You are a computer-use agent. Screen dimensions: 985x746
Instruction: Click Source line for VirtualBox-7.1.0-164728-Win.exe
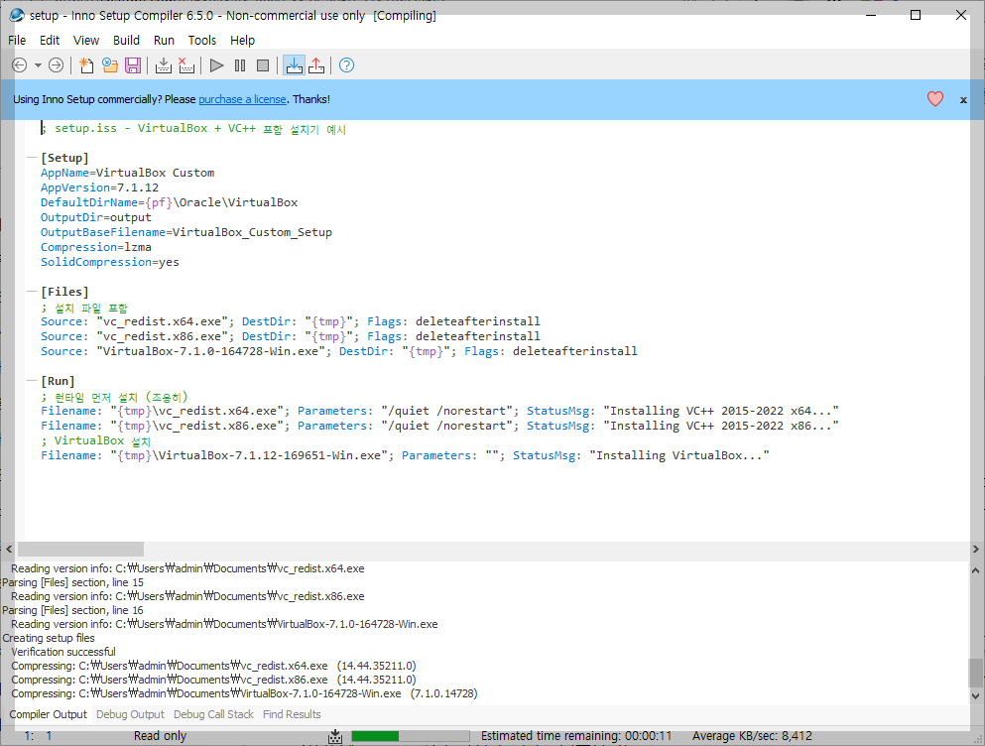point(339,351)
